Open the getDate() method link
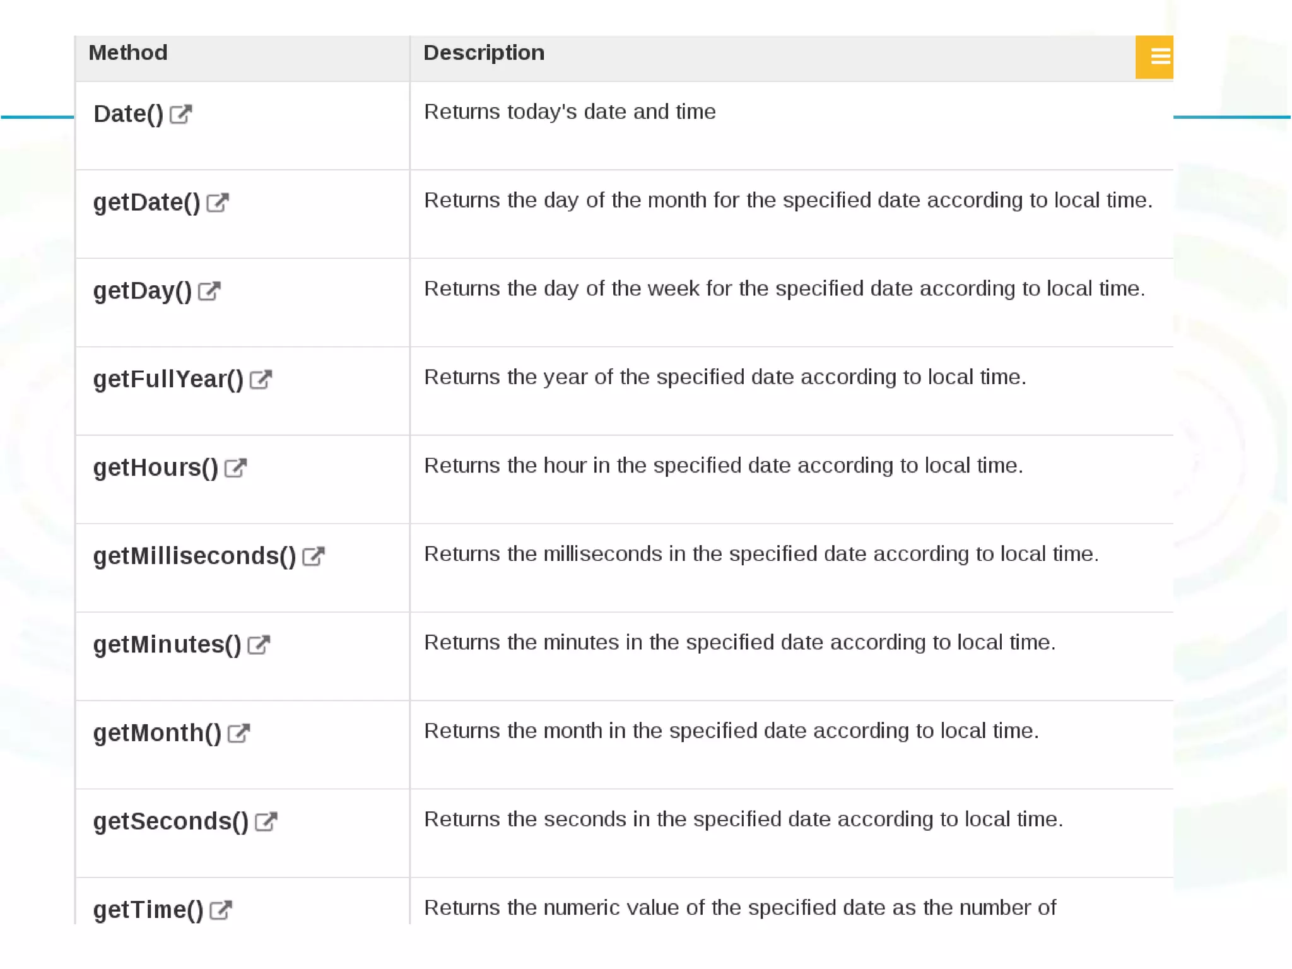This screenshot has width=1292, height=969. (146, 203)
